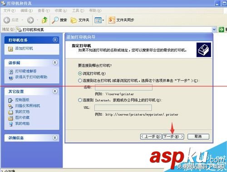This screenshot has height=172, width=227.
Task: Click the wizard title bar 添加打印机向导
Action: coord(139,37)
